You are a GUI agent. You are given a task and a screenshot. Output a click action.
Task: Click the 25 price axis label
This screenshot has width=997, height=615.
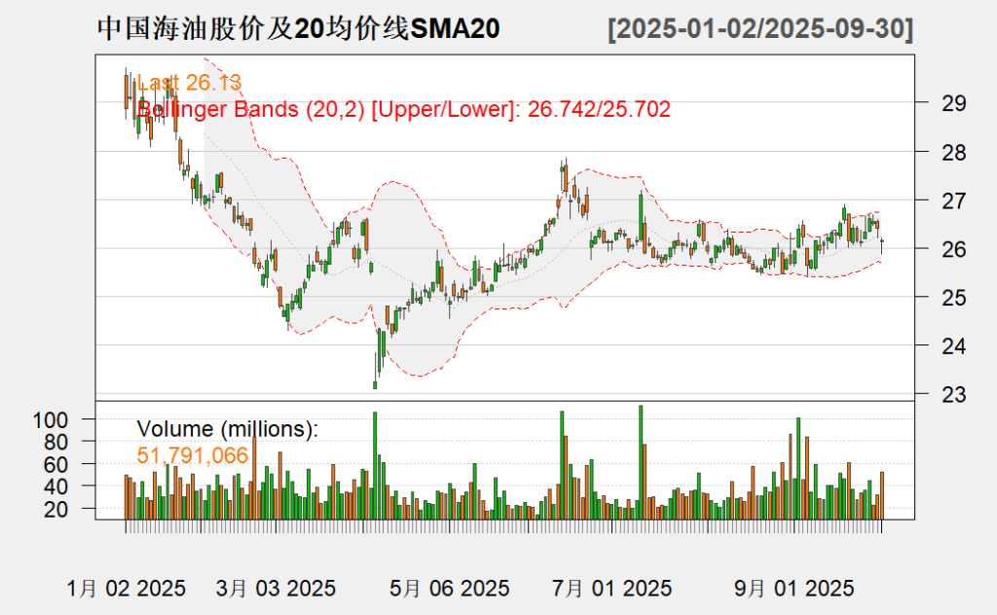pyautogui.click(x=929, y=297)
